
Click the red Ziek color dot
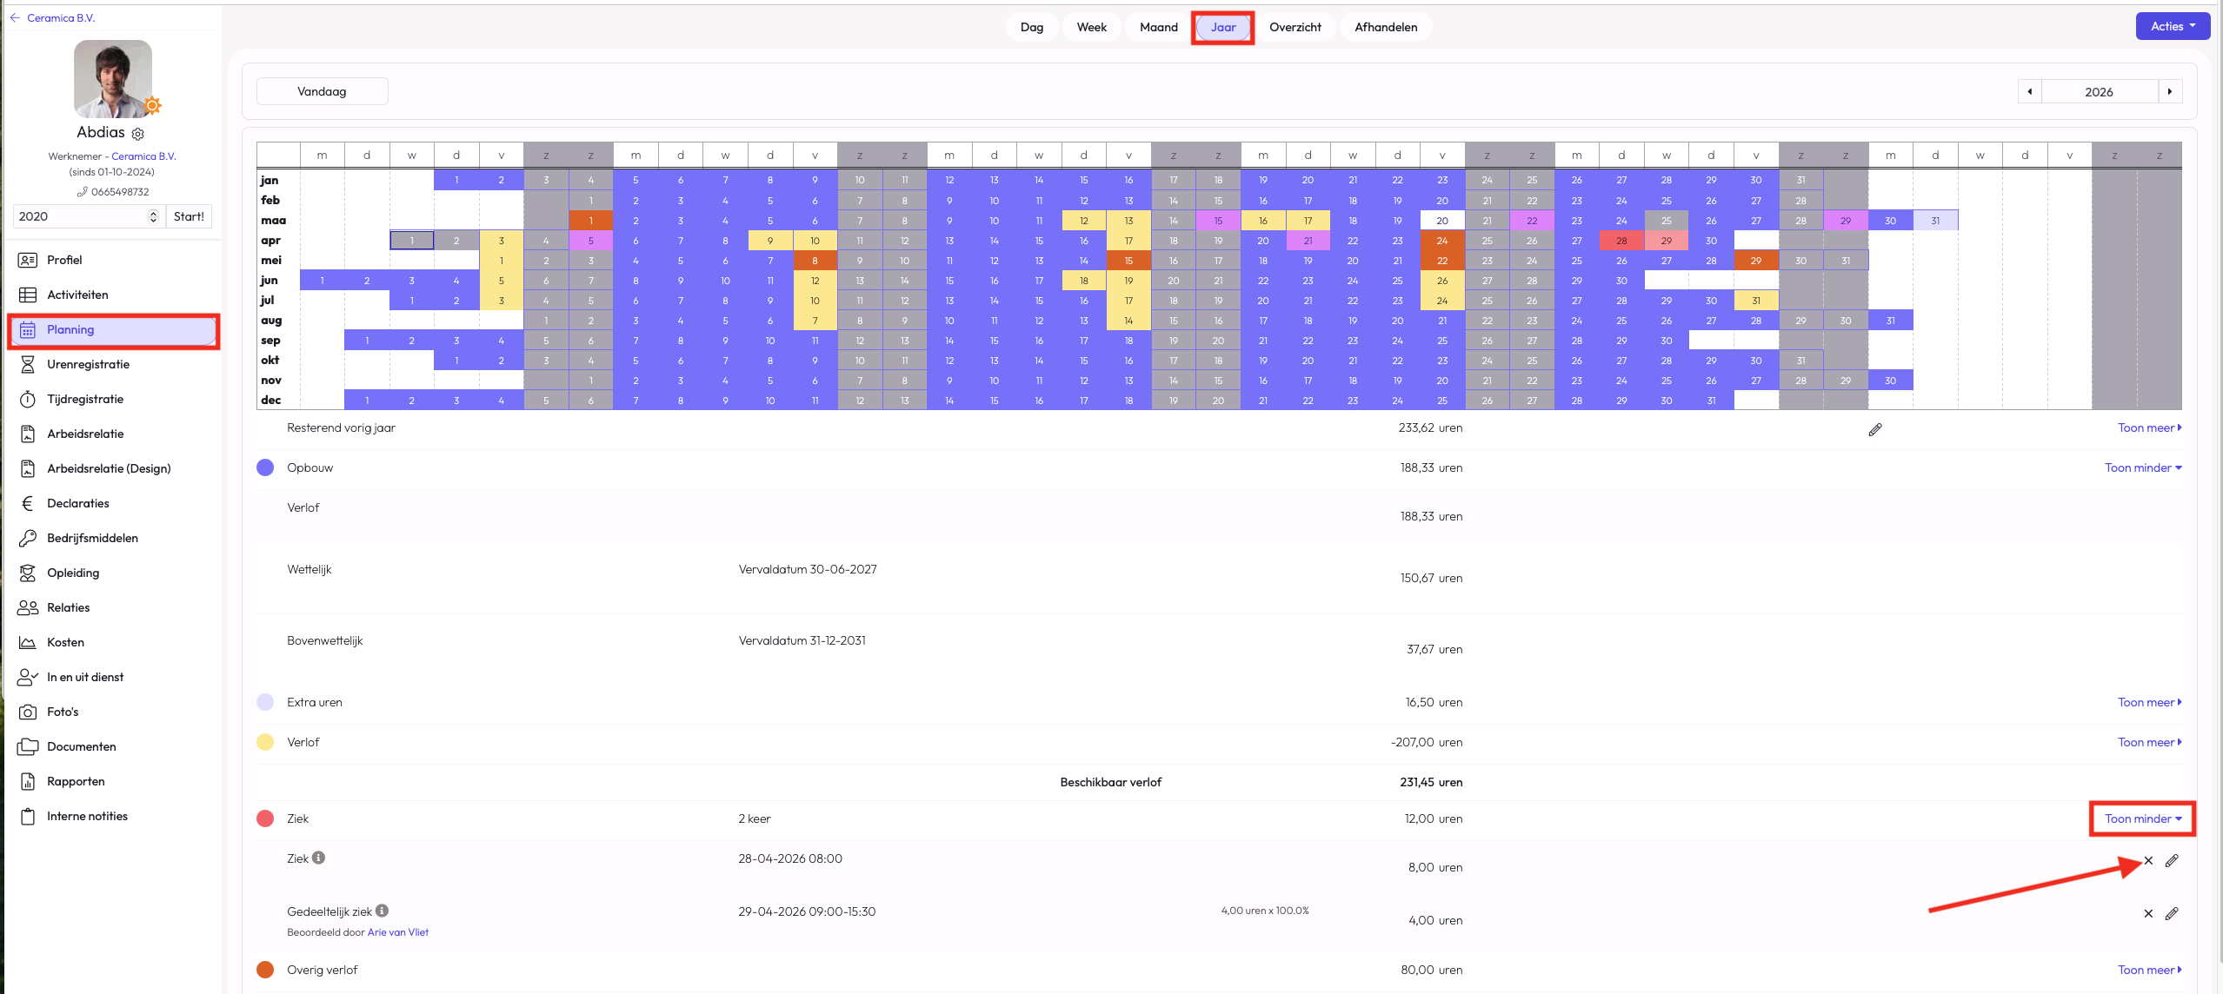pyautogui.click(x=265, y=818)
